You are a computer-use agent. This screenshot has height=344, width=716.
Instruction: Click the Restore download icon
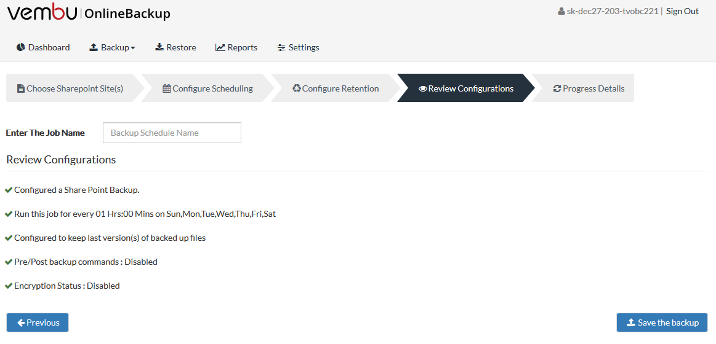[x=159, y=47]
